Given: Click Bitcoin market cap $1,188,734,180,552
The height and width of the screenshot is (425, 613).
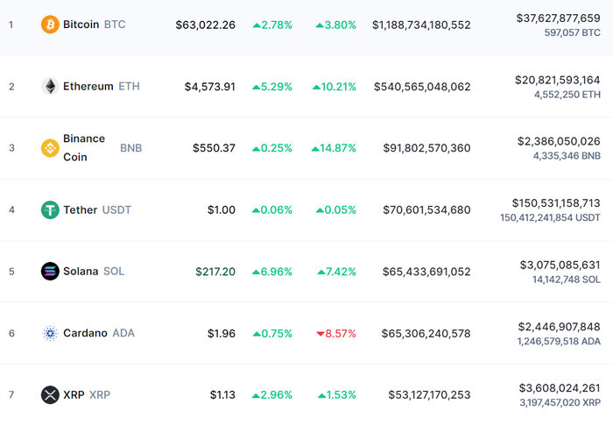Looking at the screenshot, I should tap(421, 25).
